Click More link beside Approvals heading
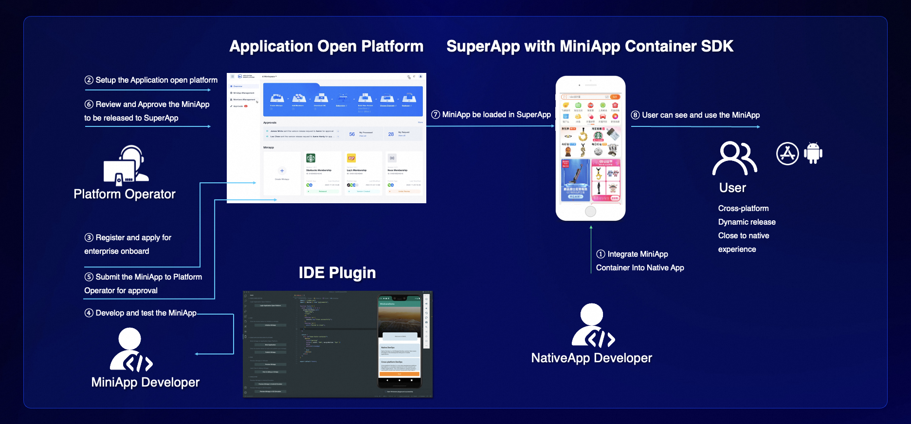Screen dimensions: 911x424 coord(420,122)
